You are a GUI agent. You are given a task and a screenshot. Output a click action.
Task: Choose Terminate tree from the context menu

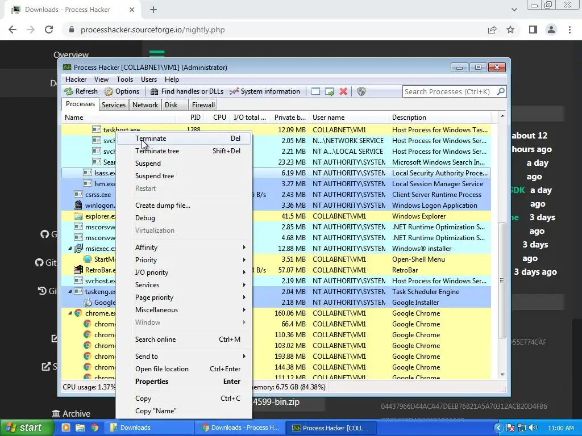click(185, 151)
